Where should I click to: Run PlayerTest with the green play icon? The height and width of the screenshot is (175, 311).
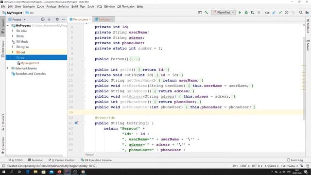[x=240, y=13]
